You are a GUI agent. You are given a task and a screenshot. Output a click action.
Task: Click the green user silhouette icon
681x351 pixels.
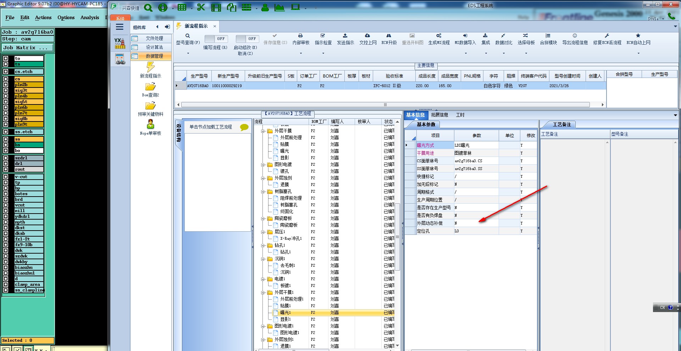265,7
